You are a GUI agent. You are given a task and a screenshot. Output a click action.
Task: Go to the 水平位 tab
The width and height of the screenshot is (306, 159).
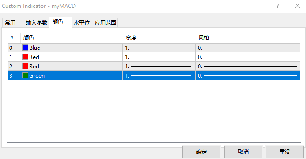coord(82,23)
